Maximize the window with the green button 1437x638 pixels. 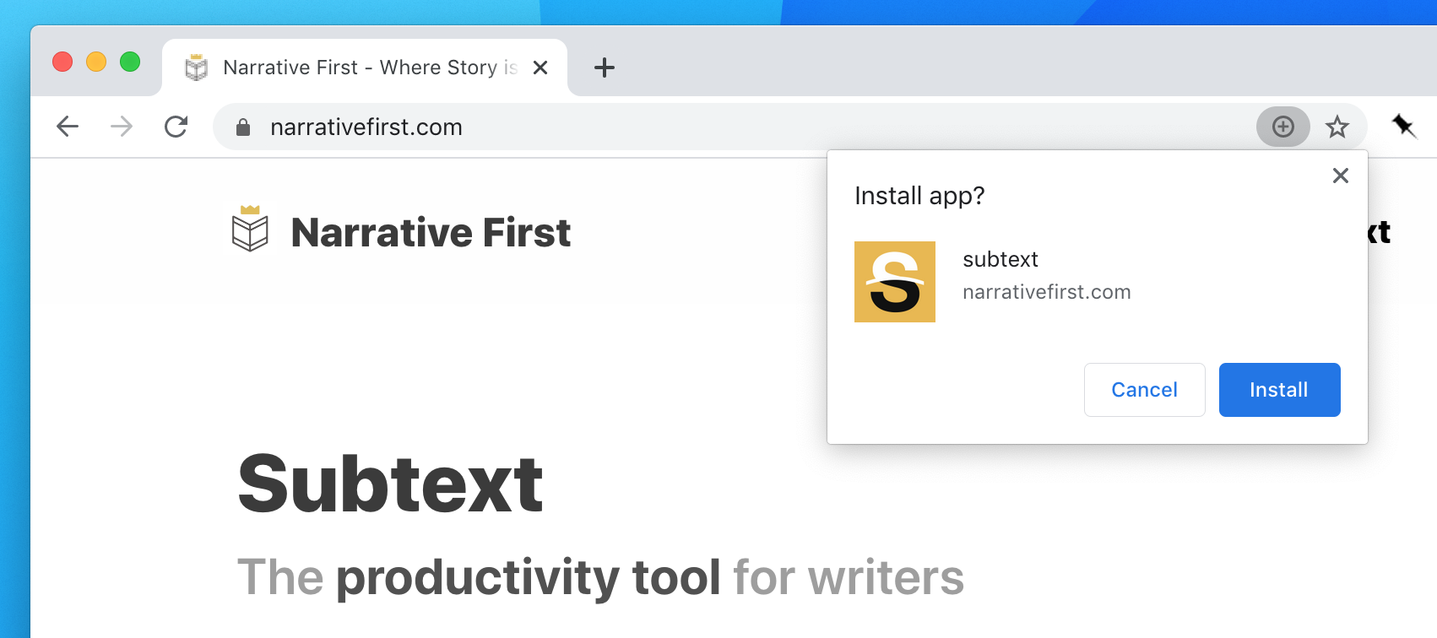tap(130, 62)
